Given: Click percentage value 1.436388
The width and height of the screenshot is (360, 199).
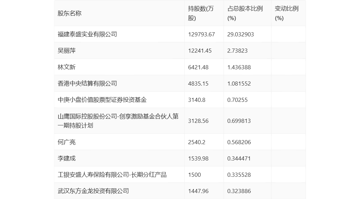Looking at the screenshot, I should pos(239,67).
